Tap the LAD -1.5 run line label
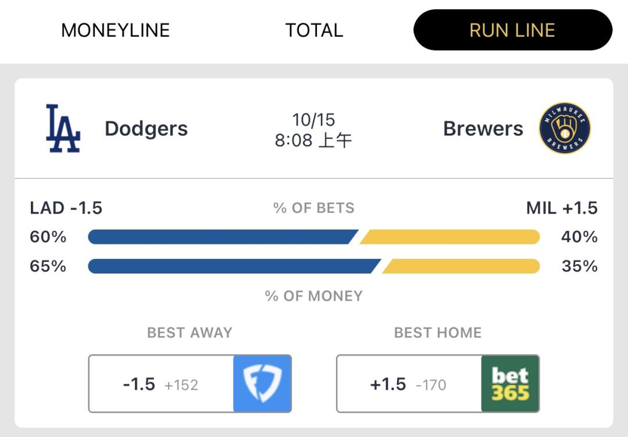The image size is (628, 437). point(66,208)
